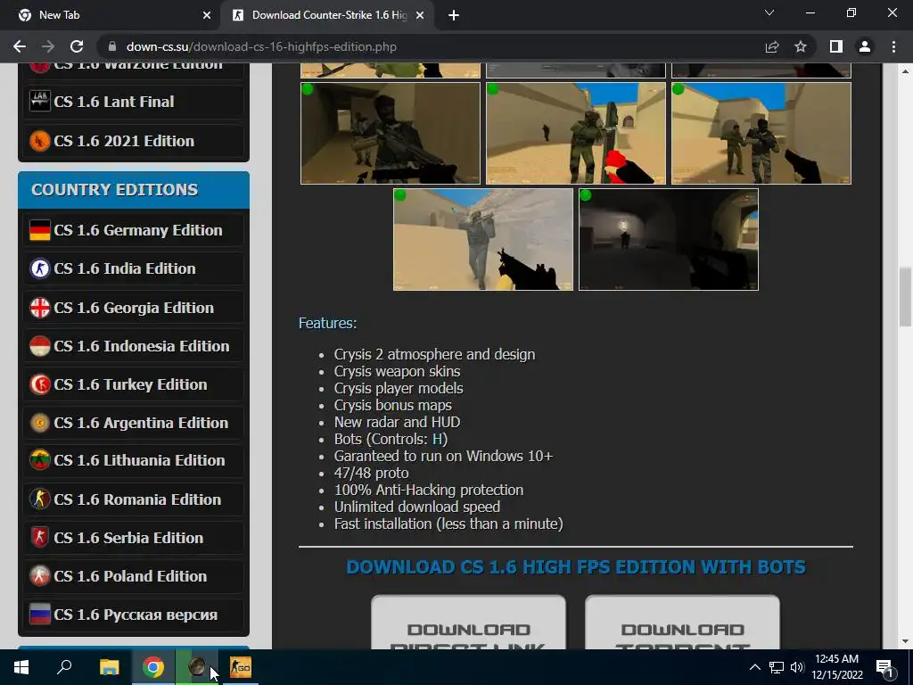Viewport: 913px width, 685px height.
Task: Open the Windows Start menu
Action: 21,667
